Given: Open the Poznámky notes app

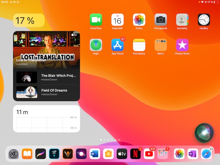Looking at the screenshot, I should pos(139,45).
